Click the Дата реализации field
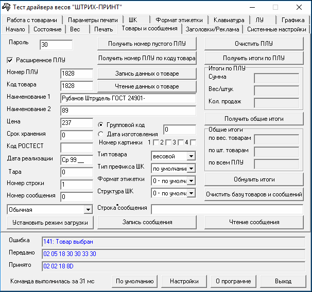This screenshot has height=292, width=312. click(77, 160)
